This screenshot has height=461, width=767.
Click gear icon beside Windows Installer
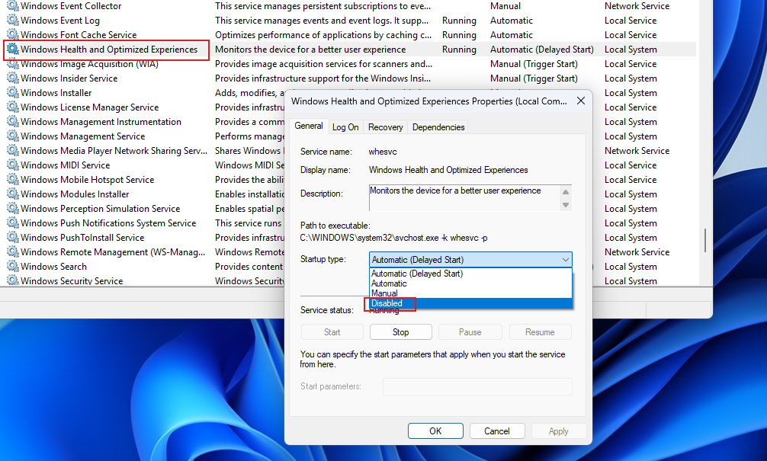point(13,92)
